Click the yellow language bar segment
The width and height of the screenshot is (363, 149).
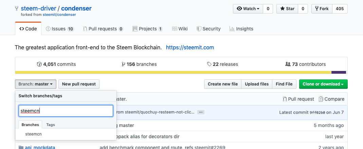click(x=173, y=72)
